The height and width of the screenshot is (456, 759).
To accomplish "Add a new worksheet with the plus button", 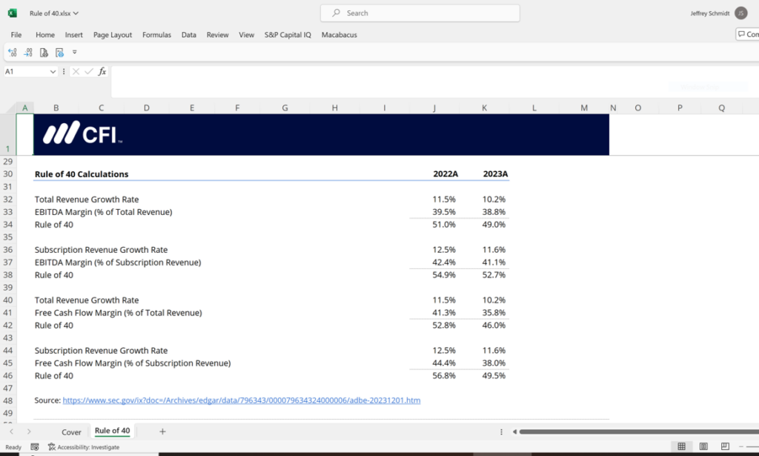I will (x=162, y=431).
